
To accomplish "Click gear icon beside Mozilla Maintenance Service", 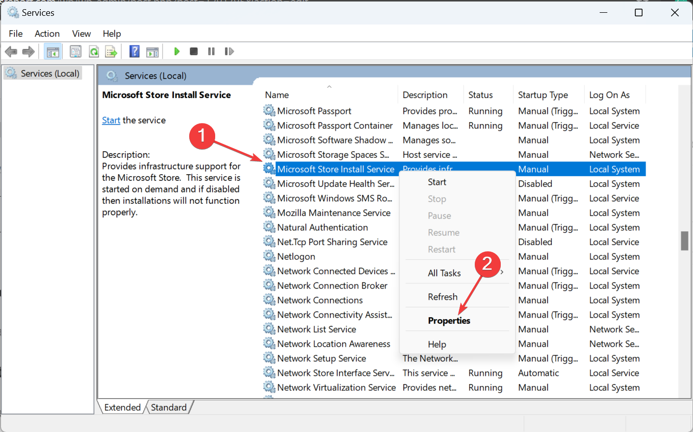I will 269,212.
